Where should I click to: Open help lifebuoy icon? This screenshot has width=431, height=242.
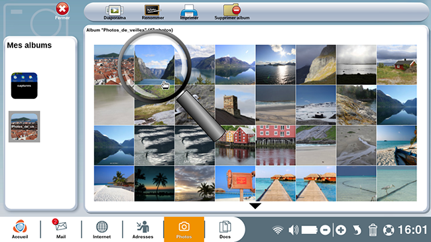[389, 230]
